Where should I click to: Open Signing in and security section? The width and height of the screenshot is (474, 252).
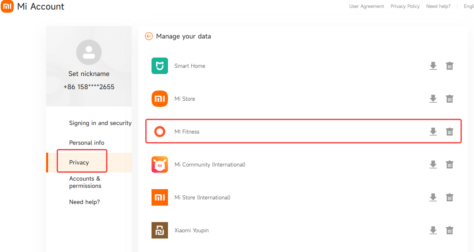(x=100, y=123)
